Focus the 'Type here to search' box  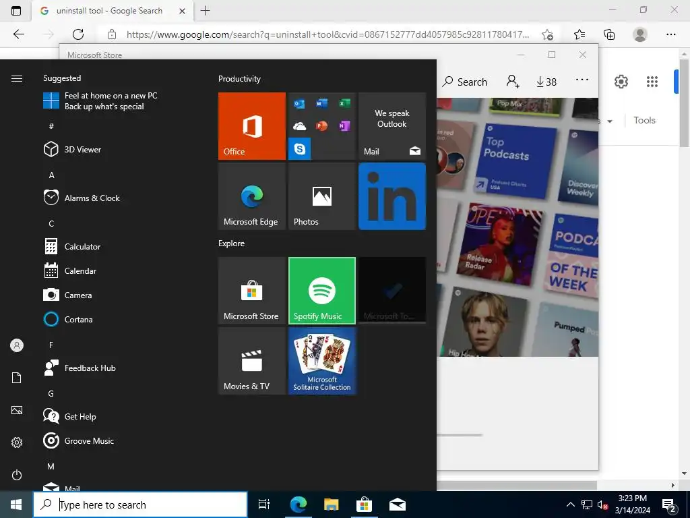pyautogui.click(x=140, y=505)
